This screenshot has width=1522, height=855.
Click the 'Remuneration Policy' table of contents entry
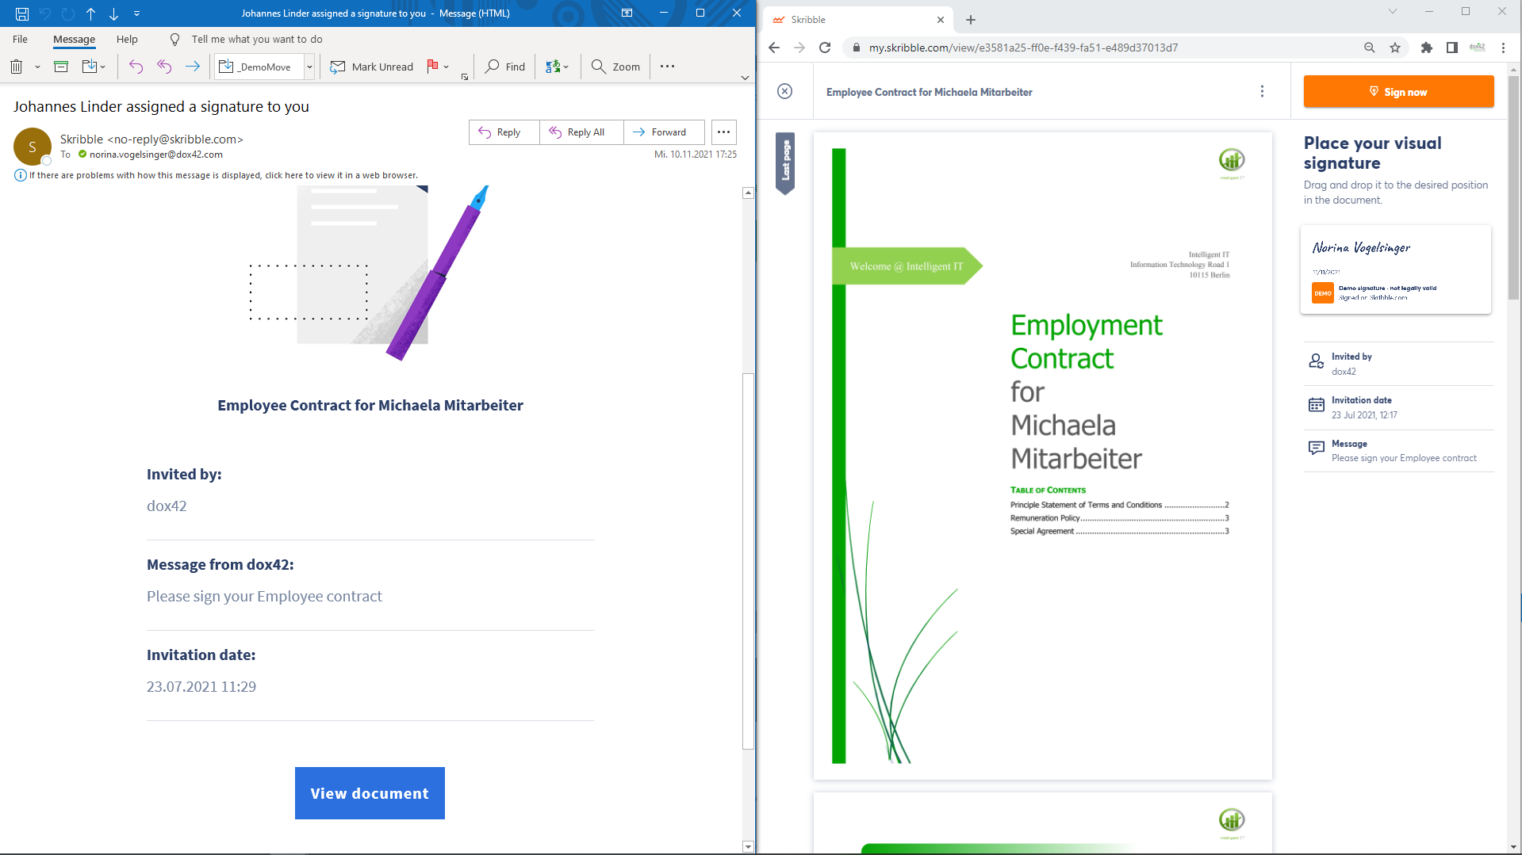point(1119,518)
